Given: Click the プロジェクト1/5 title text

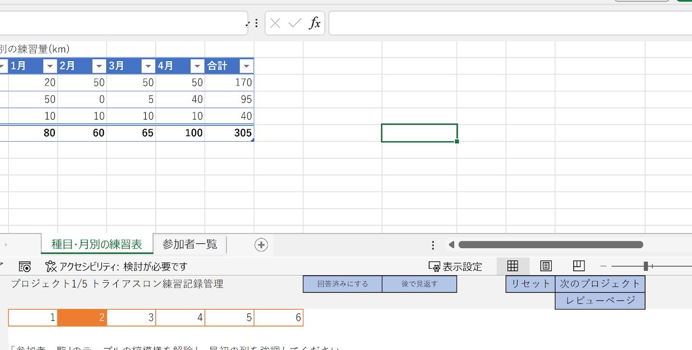Looking at the screenshot, I should (x=117, y=284).
